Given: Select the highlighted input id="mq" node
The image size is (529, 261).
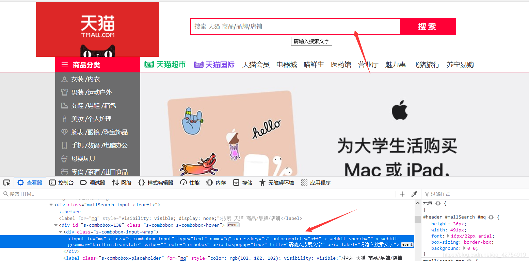Looking at the screenshot, I should [x=207, y=241].
